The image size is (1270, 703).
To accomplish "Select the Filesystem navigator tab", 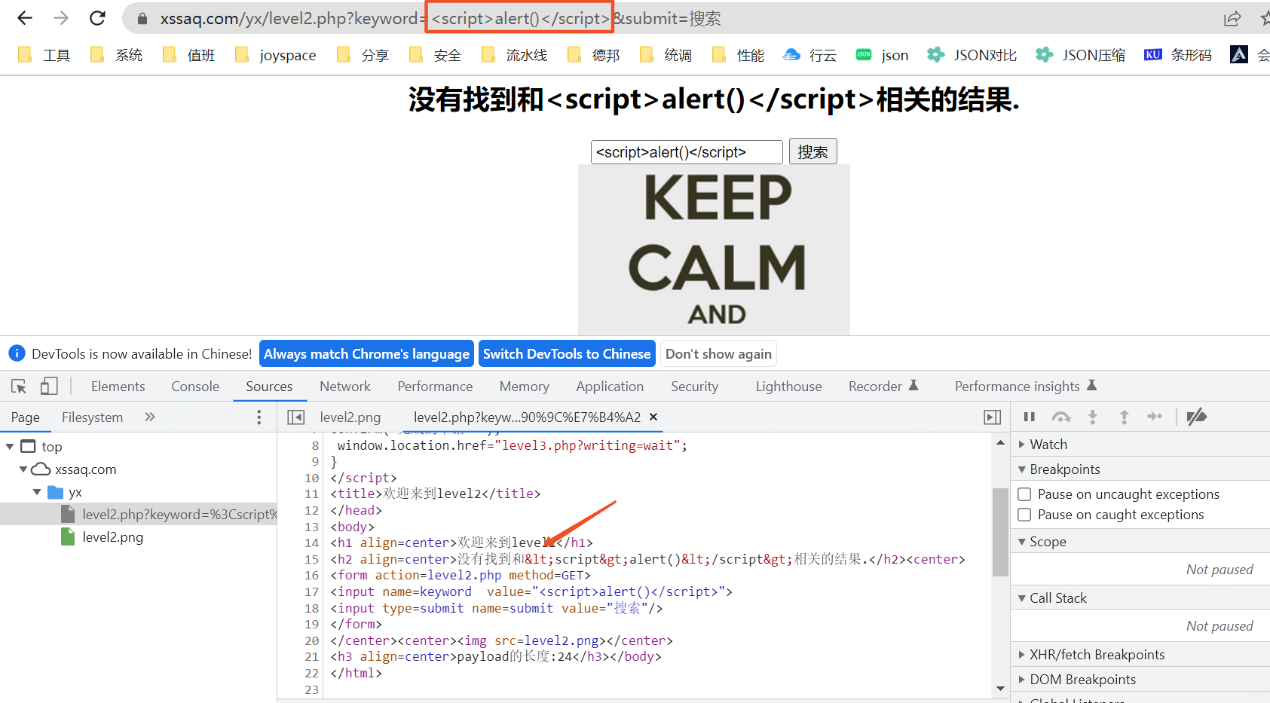I will point(92,417).
